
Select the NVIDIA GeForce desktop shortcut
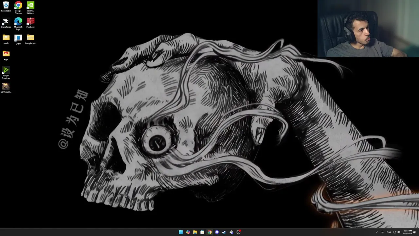pos(30,8)
